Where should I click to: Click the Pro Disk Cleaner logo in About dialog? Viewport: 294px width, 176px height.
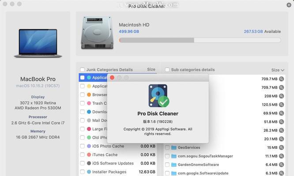tap(158, 95)
